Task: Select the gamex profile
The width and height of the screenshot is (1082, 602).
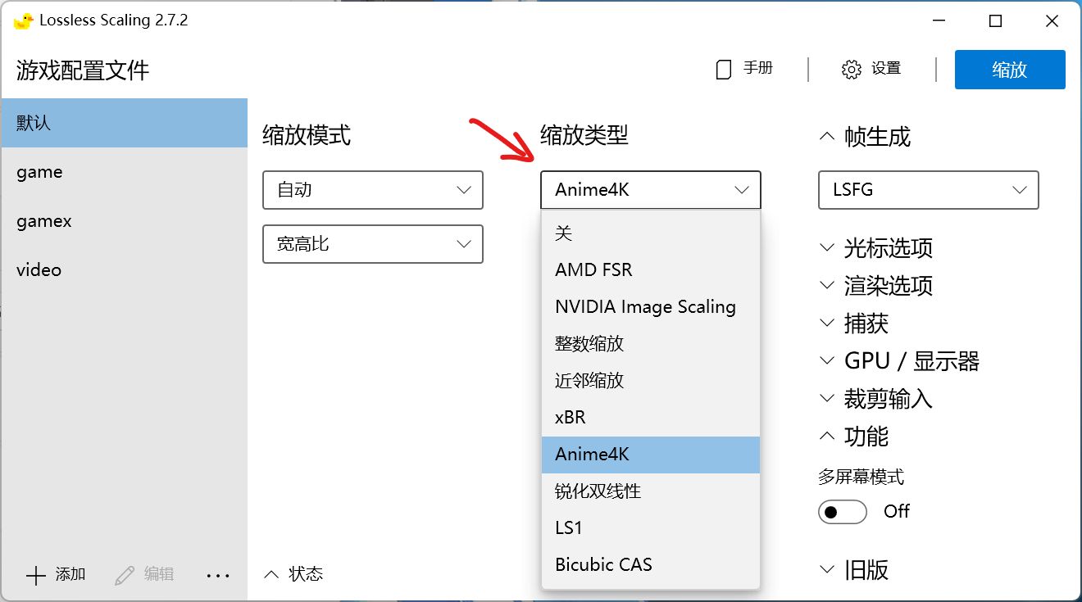Action: pos(44,221)
